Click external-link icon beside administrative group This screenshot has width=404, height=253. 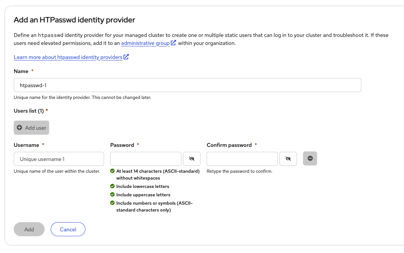point(173,43)
